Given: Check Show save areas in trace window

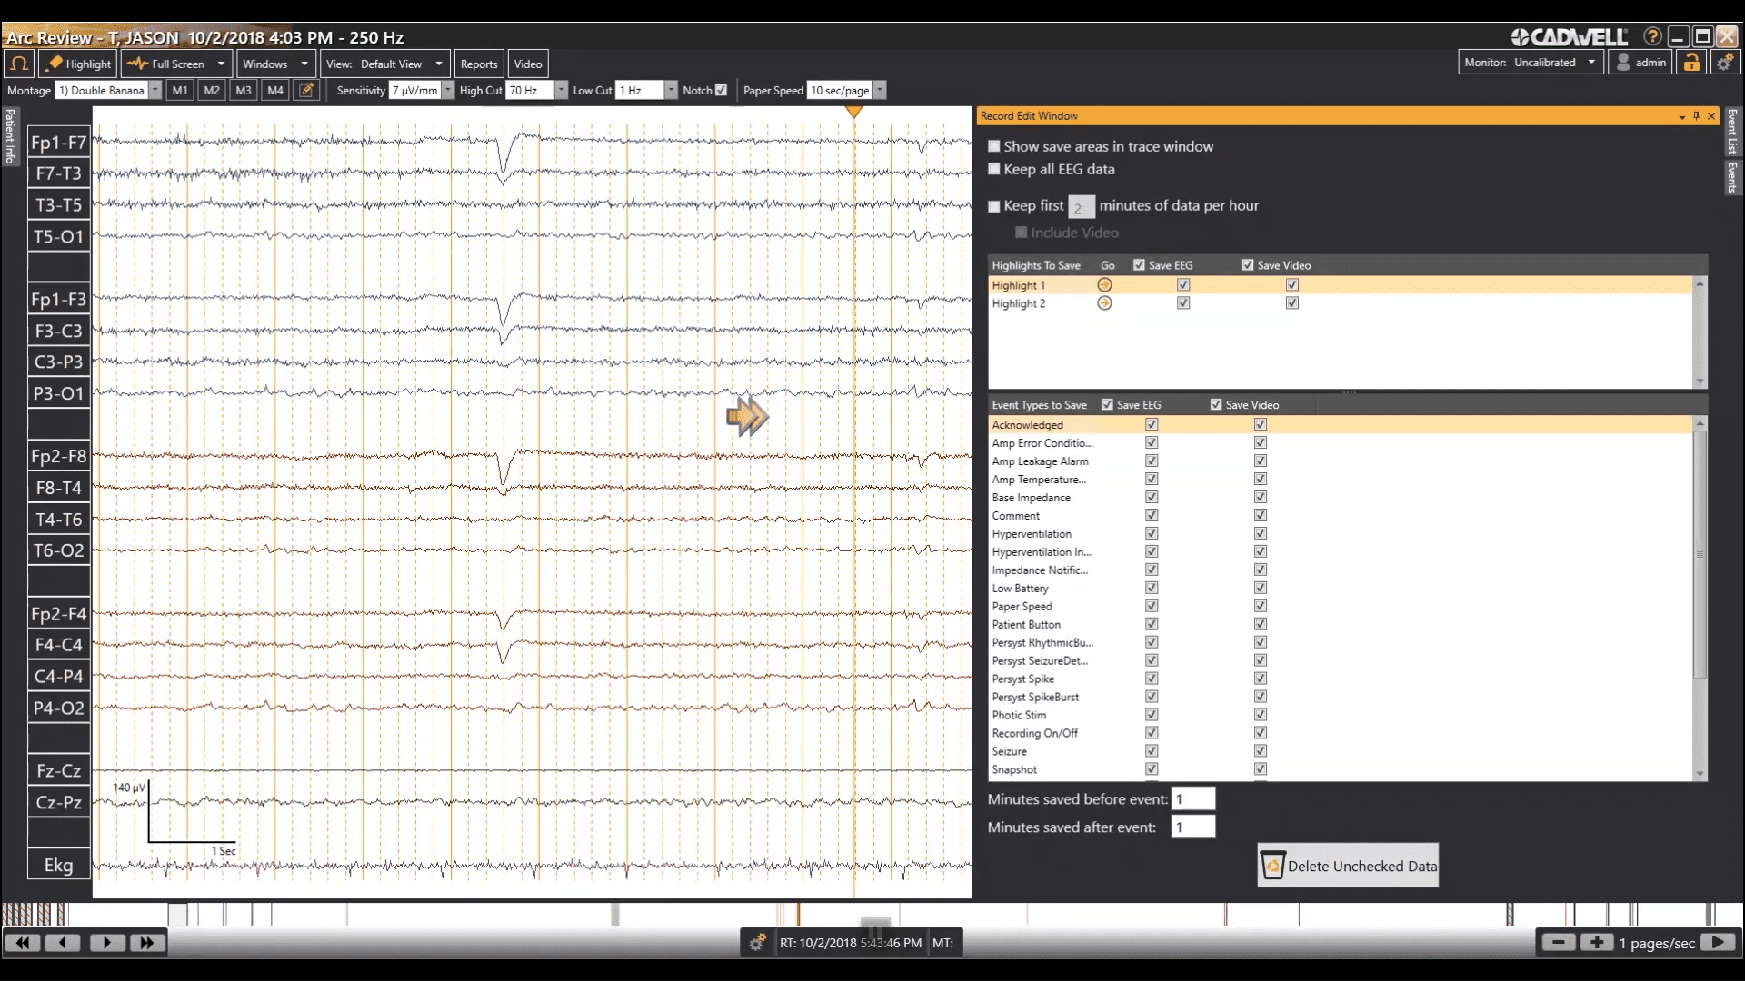Looking at the screenshot, I should pos(994,146).
